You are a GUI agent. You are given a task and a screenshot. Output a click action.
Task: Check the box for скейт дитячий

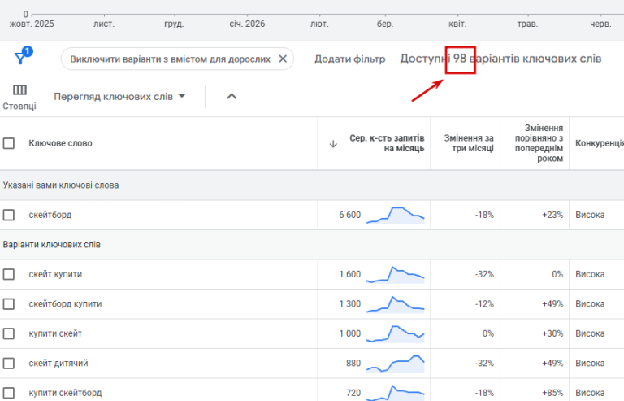9,364
